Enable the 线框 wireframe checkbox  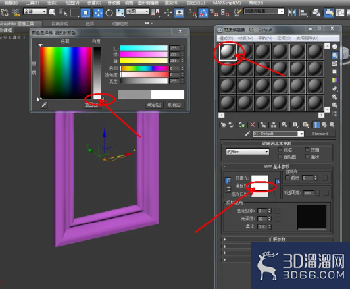click(x=280, y=149)
